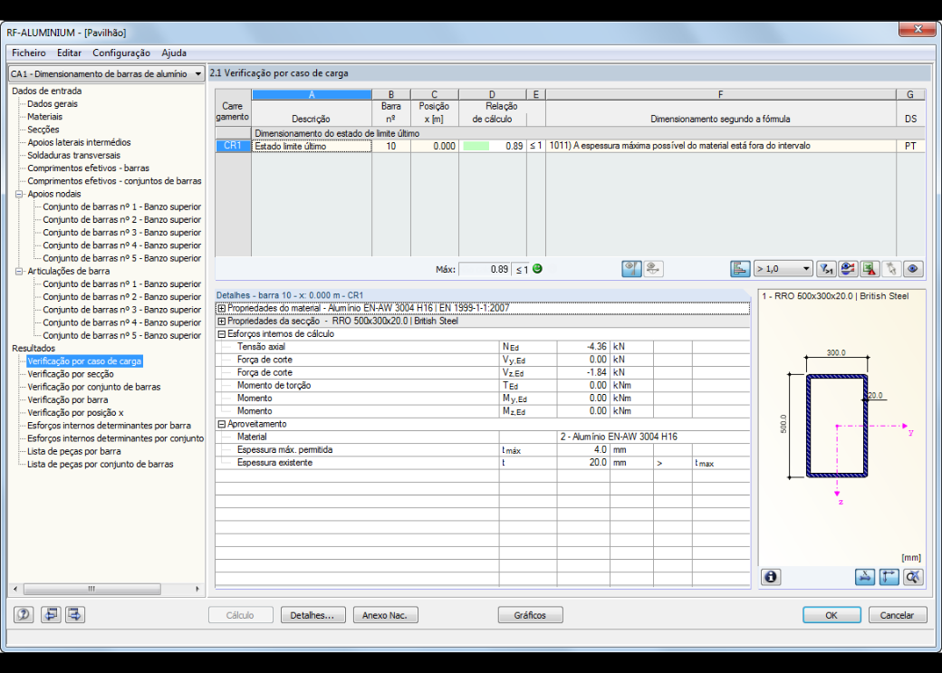Open cross-section info button with 'i' icon
This screenshot has width=942, height=673.
pos(770,577)
